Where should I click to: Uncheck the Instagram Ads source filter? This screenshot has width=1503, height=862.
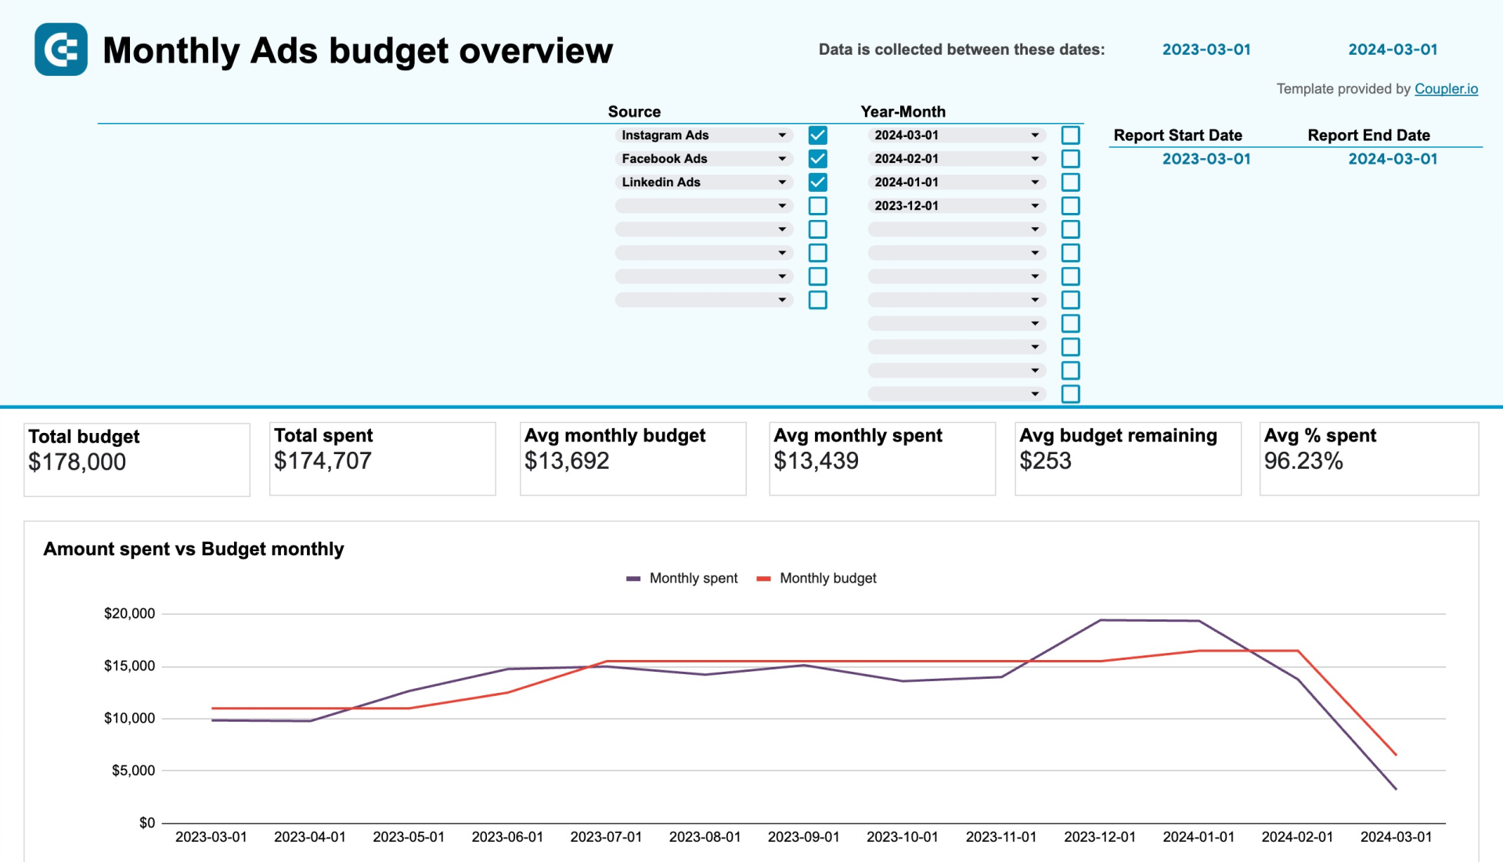point(817,135)
